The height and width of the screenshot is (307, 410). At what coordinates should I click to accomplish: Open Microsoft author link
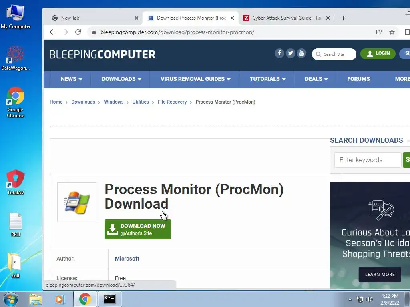127,259
